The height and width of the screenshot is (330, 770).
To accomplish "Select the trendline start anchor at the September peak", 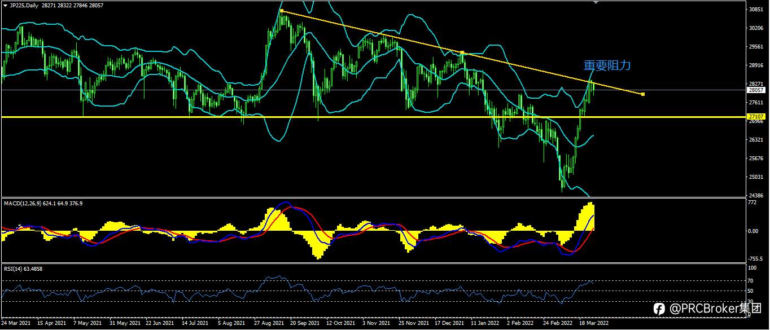I will click(x=281, y=11).
